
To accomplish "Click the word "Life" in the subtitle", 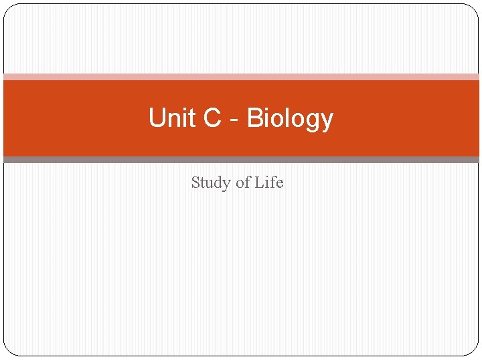I will (269, 182).
